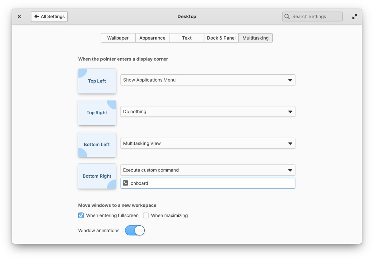Click the Top Right hot corner preview

click(97, 113)
